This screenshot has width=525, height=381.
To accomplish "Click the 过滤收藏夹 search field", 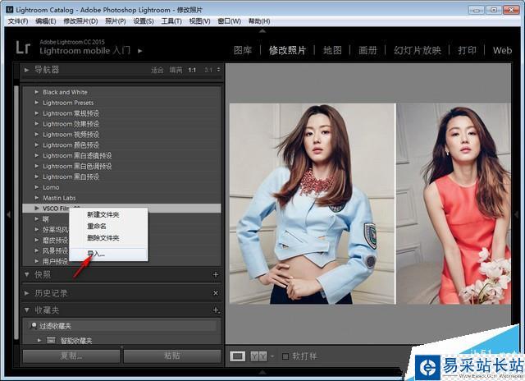I will tap(122, 326).
